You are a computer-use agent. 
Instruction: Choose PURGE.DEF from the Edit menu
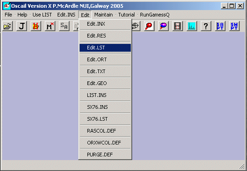(x=105, y=155)
